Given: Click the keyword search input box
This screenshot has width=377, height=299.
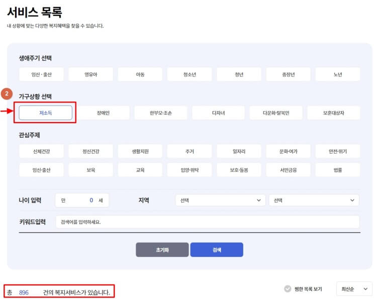Looking at the screenshot, I should point(208,222).
